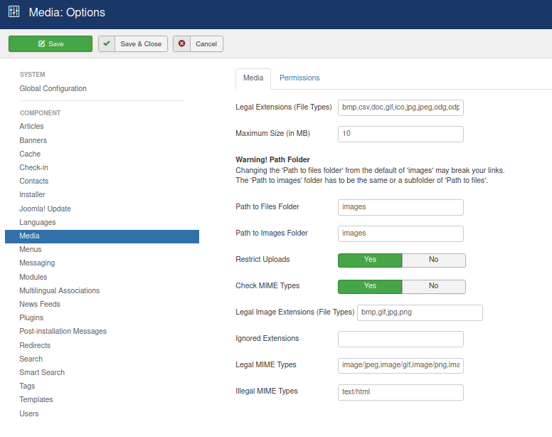The image size is (552, 437).
Task: Select Media item in component sidebar
Action: pyautogui.click(x=102, y=236)
